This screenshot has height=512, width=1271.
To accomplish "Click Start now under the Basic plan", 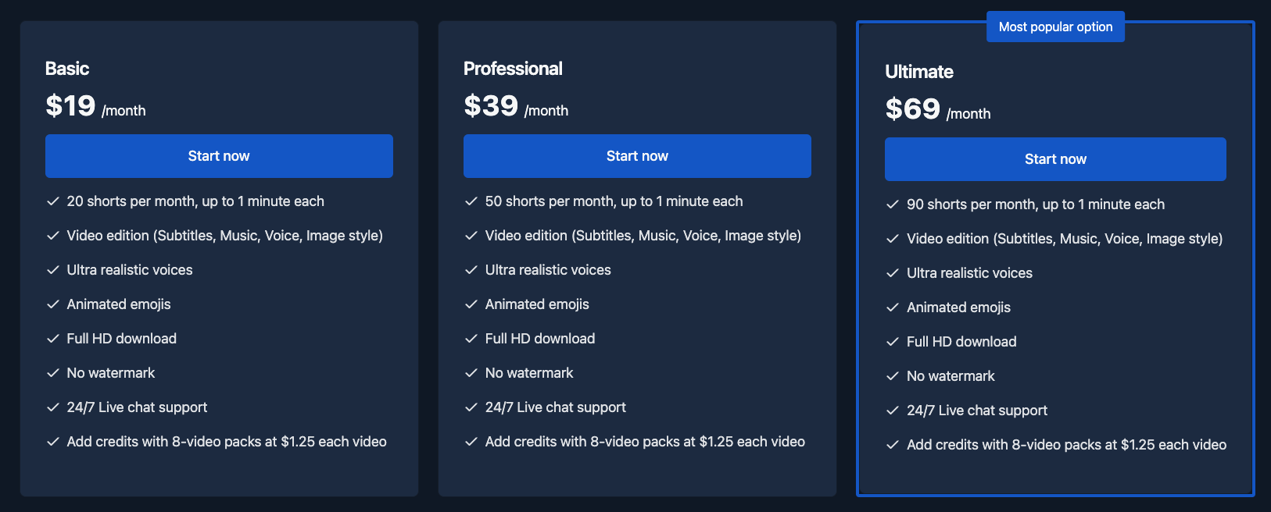I will pyautogui.click(x=219, y=155).
